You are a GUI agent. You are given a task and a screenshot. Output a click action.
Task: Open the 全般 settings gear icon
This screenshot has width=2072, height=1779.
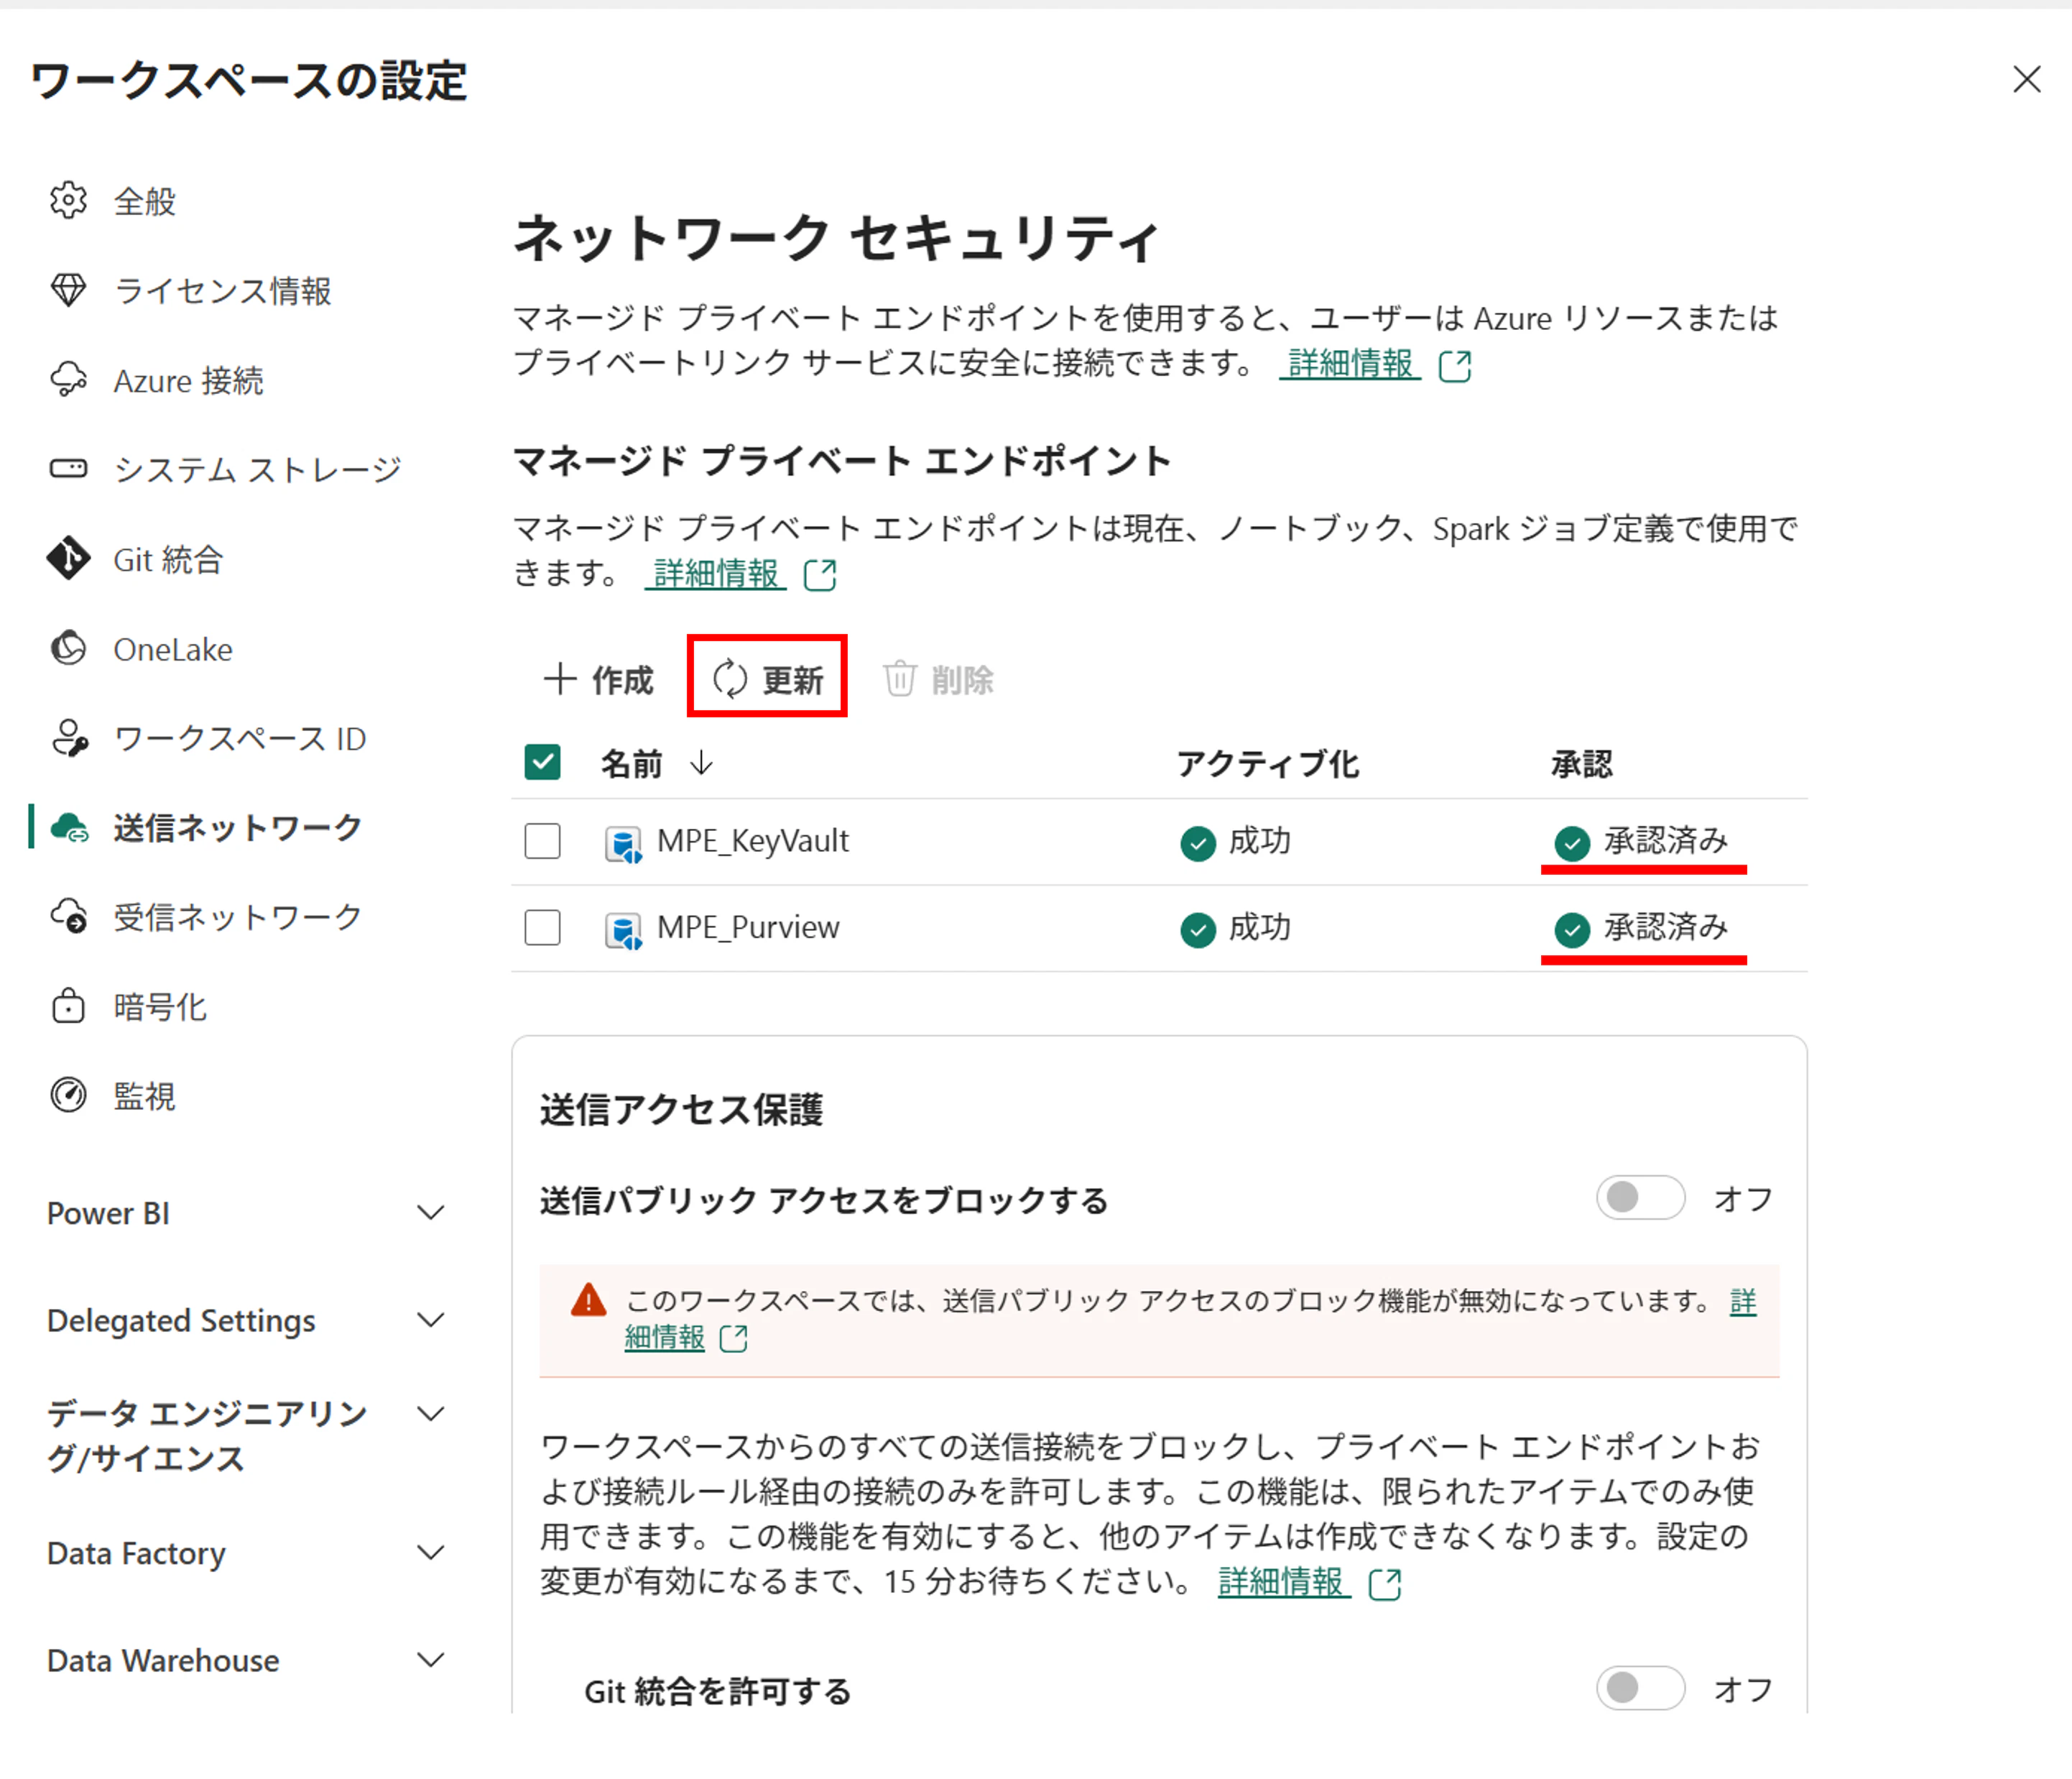(68, 200)
